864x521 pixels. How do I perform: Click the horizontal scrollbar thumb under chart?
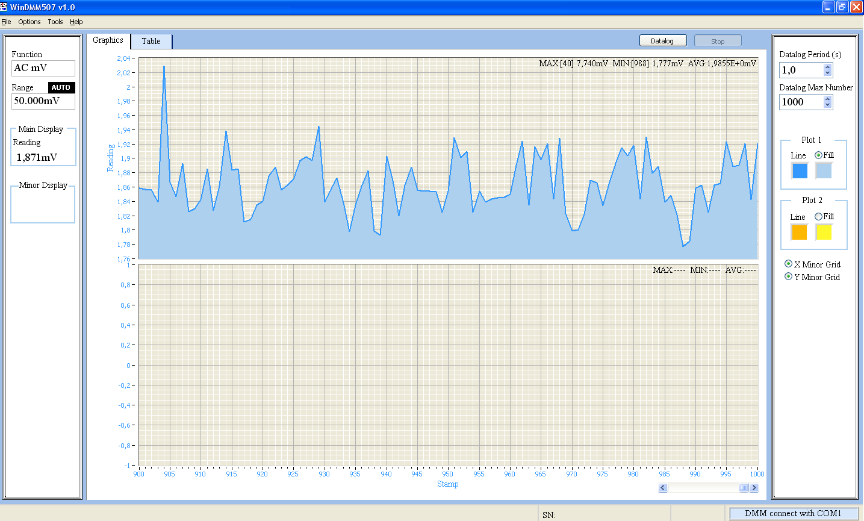click(744, 488)
